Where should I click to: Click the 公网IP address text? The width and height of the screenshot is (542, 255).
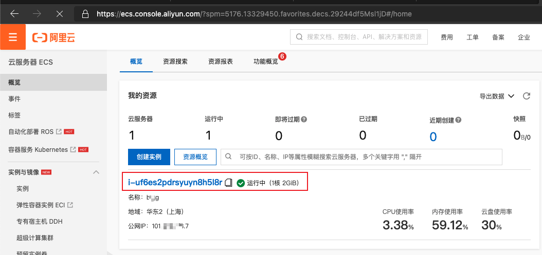tap(158, 226)
